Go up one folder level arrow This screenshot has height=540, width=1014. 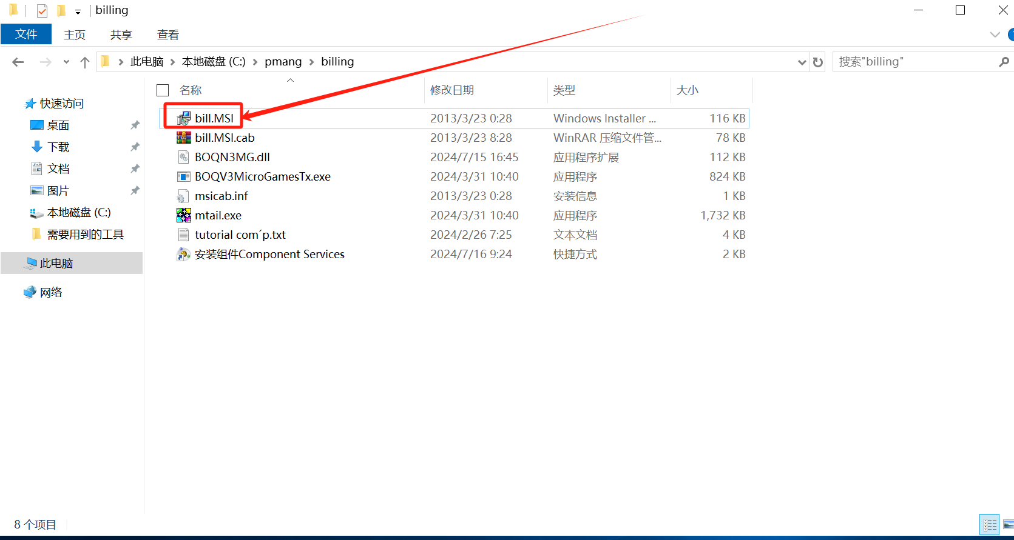click(x=85, y=62)
